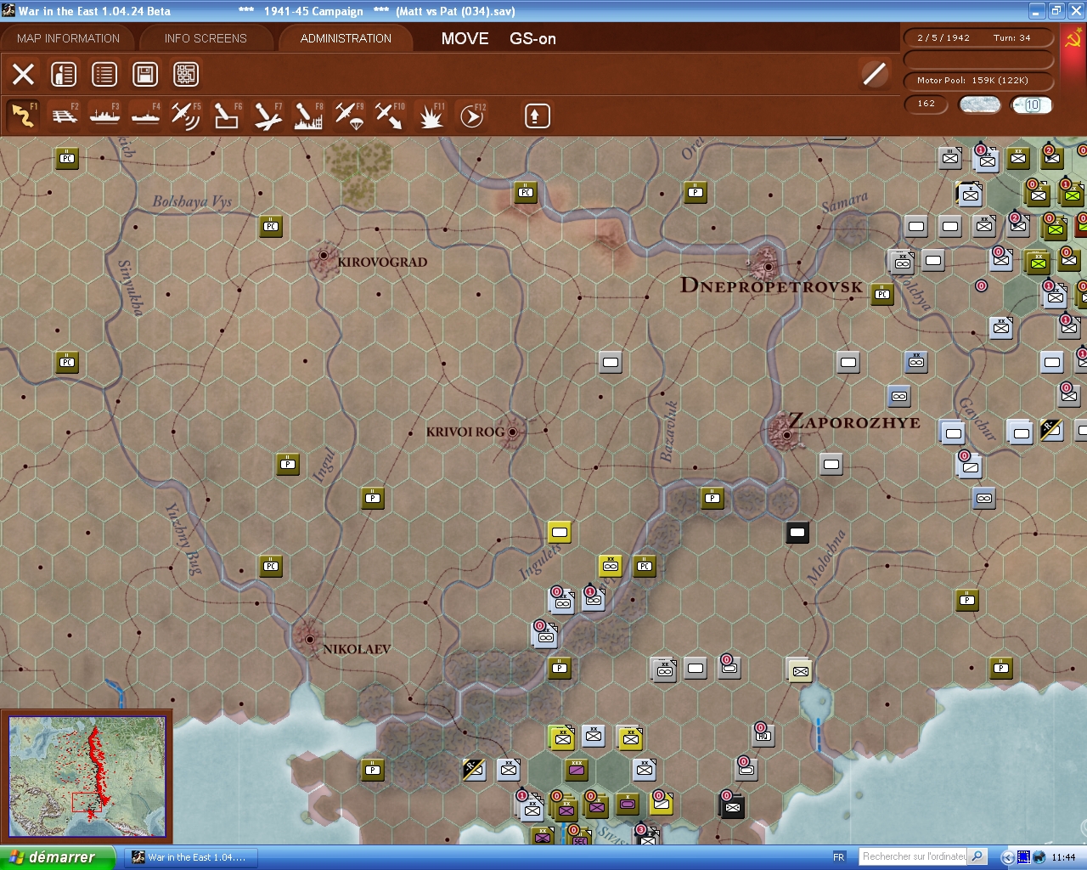The height and width of the screenshot is (870, 1087).
Task: Select the PC counter beside Dnepropetrovsk label
Action: tap(882, 294)
